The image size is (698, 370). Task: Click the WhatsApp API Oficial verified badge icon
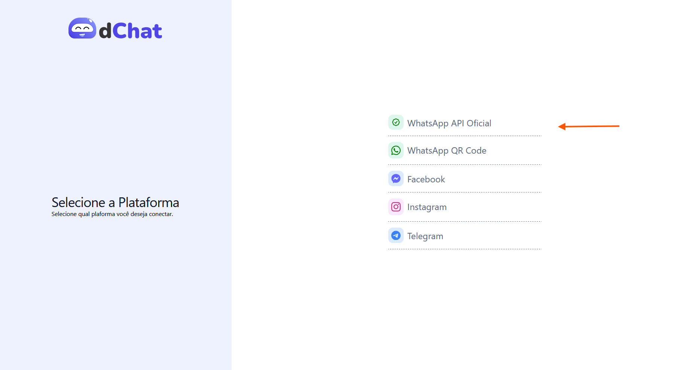click(x=396, y=123)
